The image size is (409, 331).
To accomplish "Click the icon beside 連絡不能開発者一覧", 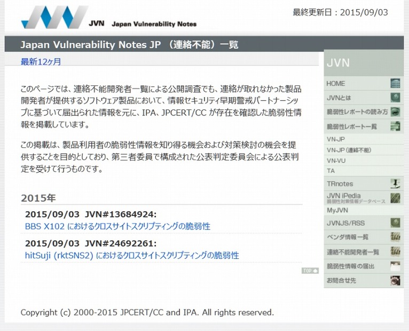I will (396, 251).
